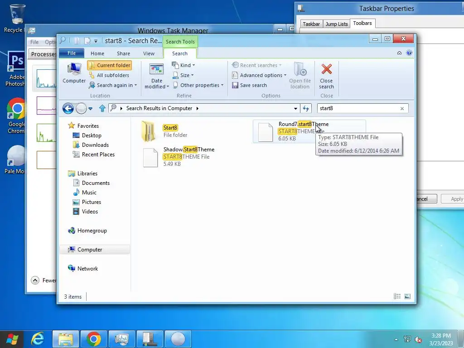Select the Search ribbon tab
The width and height of the screenshot is (464, 348).
point(180,53)
